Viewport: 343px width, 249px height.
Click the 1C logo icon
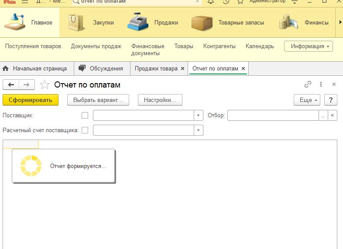10,2
